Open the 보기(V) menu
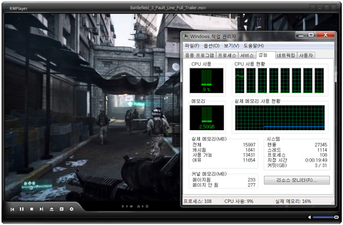Image resolution: width=343 pixels, height=225 pixels. coord(231,46)
